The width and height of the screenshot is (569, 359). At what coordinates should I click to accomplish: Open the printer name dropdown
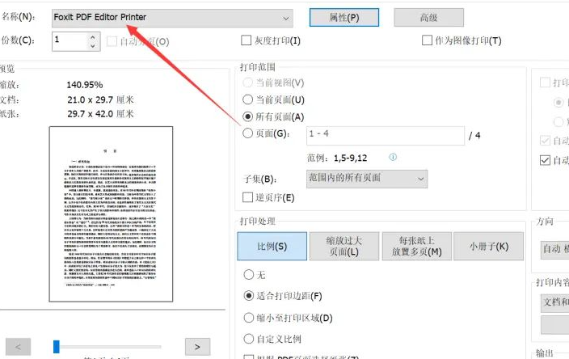tap(172, 18)
